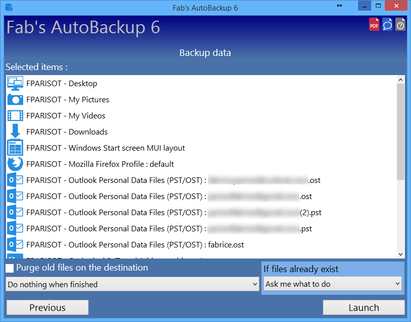Click the selected items scrollbar thumb
The image size is (411, 322).
click(x=400, y=132)
